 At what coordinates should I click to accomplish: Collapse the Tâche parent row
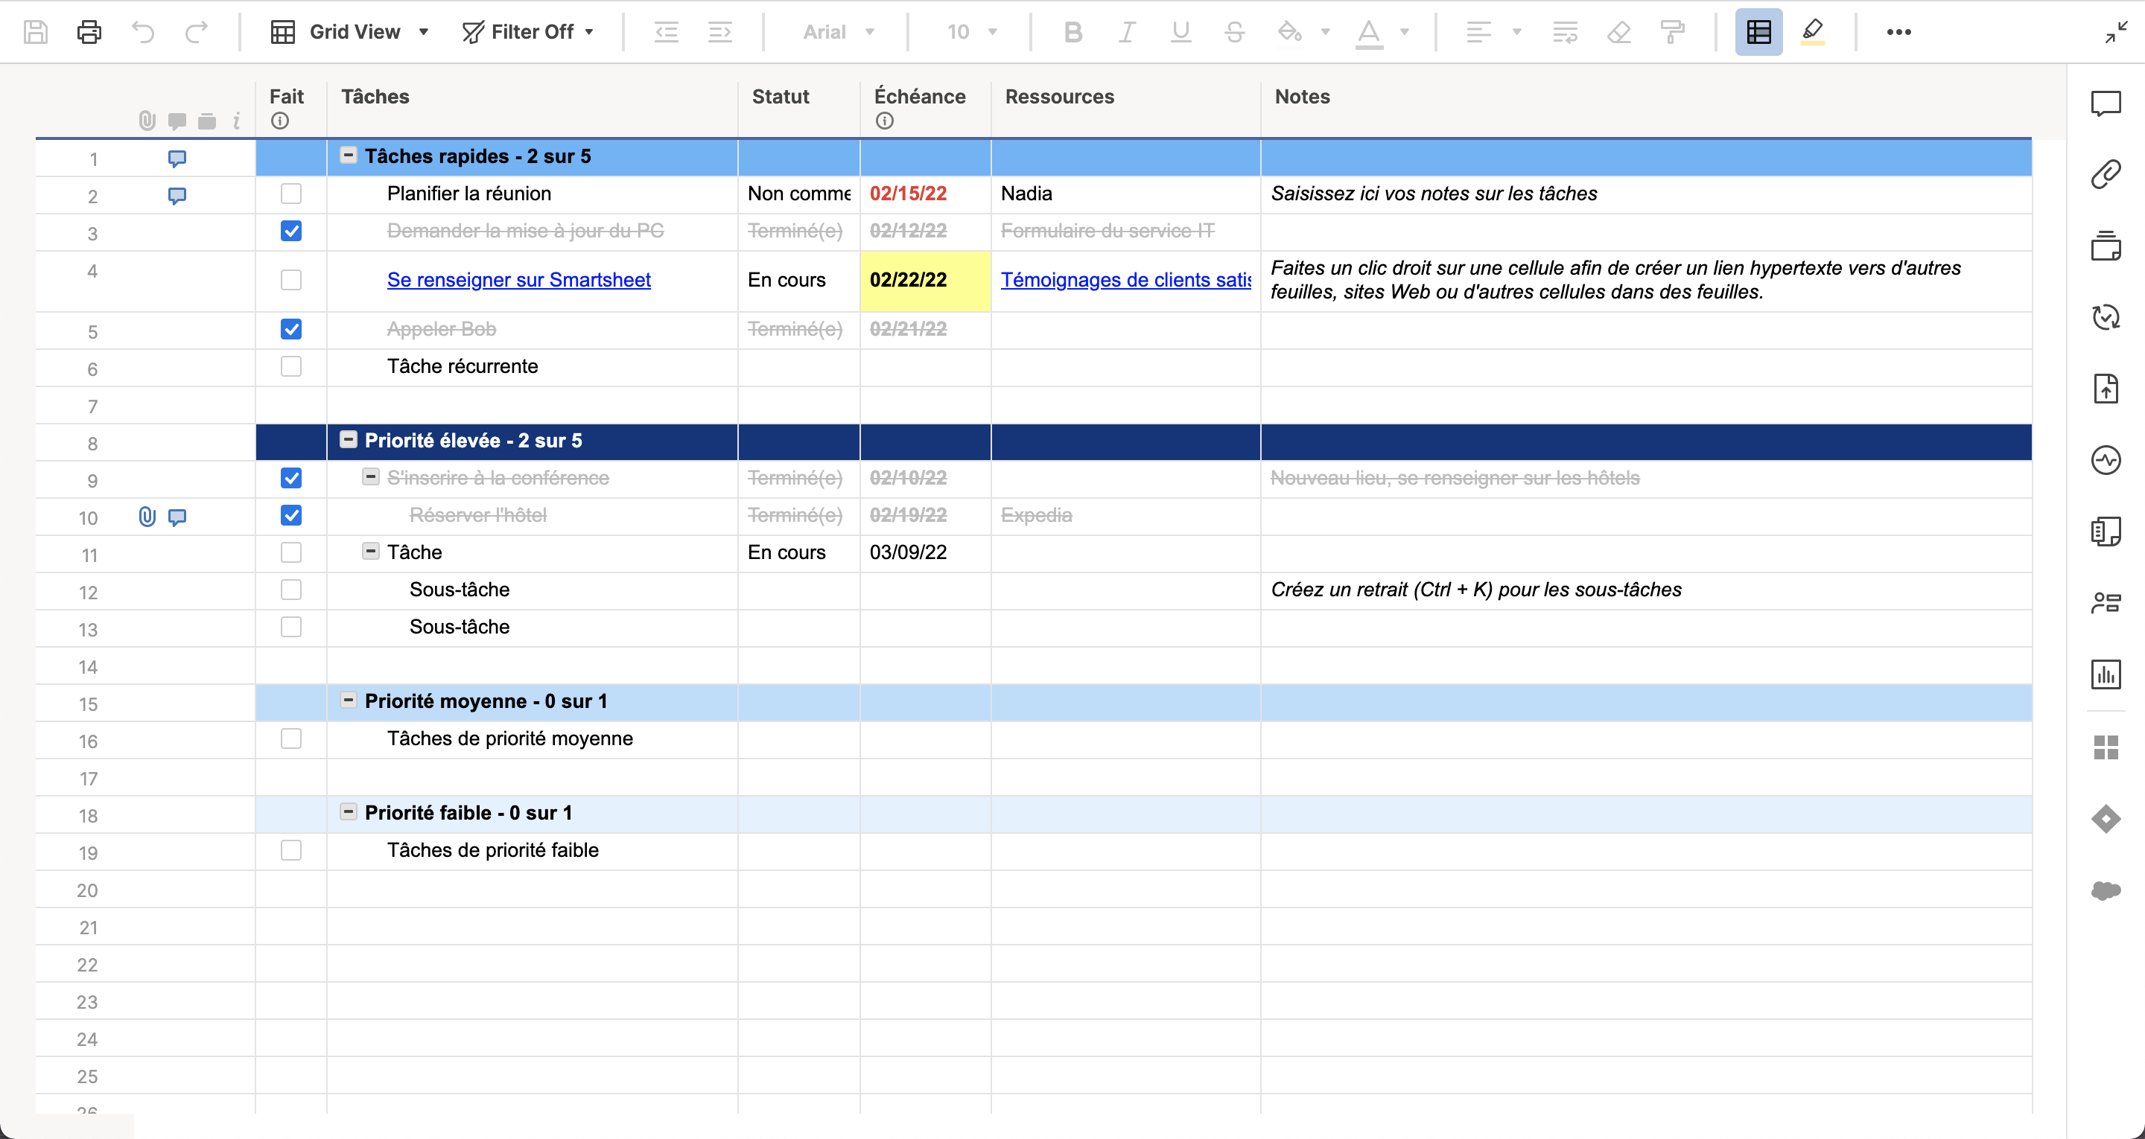(371, 551)
